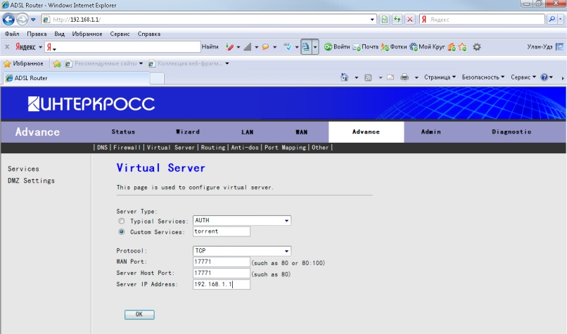Click the compatibility view icon
The height and width of the screenshot is (334, 567).
tap(385, 20)
